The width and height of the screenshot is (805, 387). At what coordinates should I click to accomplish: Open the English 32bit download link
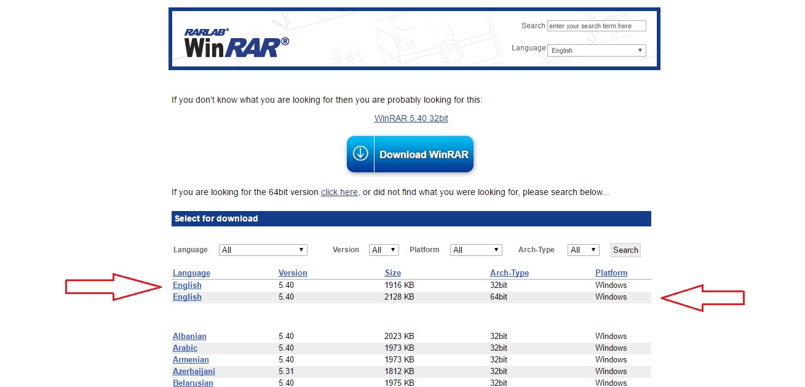pos(187,285)
